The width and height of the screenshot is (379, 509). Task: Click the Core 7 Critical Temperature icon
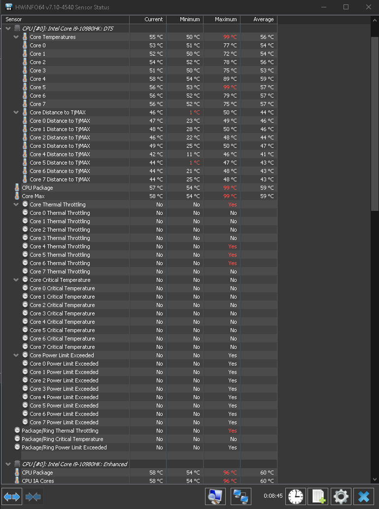tap(25, 347)
